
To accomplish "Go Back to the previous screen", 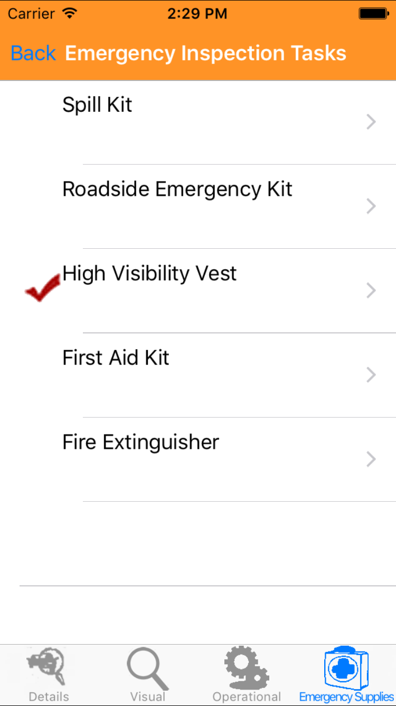I will tap(33, 53).
